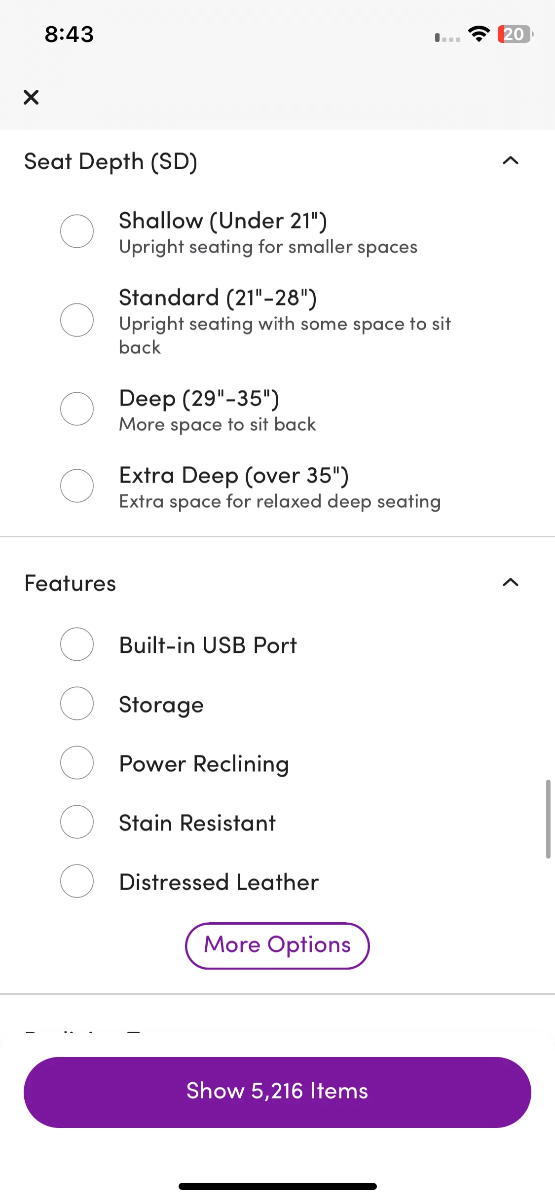Screen dimensions: 555x1202
Task: Select Shallow (Under 21") seat depth
Action: pos(77,231)
